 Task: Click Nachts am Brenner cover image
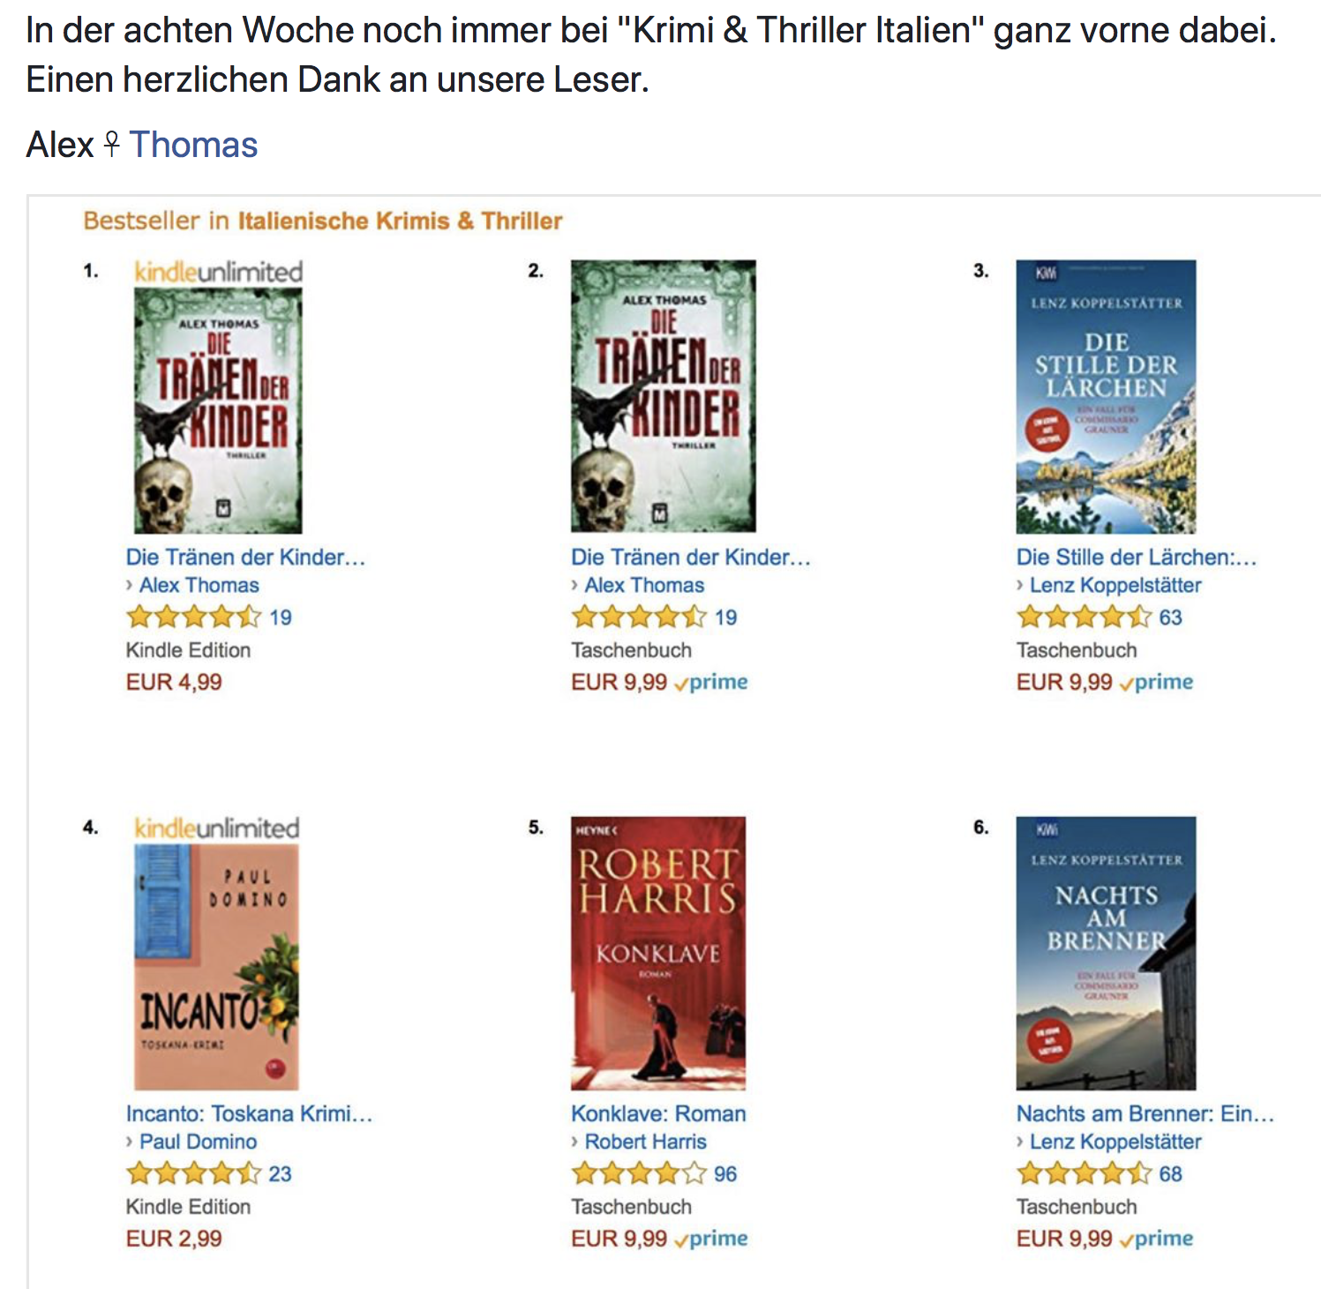(1107, 953)
